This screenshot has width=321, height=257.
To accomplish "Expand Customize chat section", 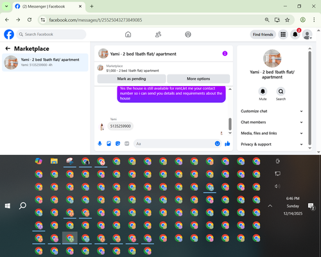I will pyautogui.click(x=272, y=111).
